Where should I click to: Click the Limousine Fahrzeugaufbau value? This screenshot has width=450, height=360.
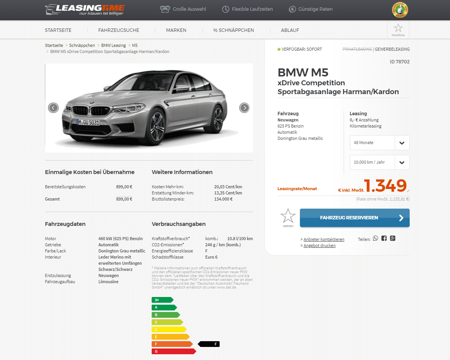tap(109, 282)
